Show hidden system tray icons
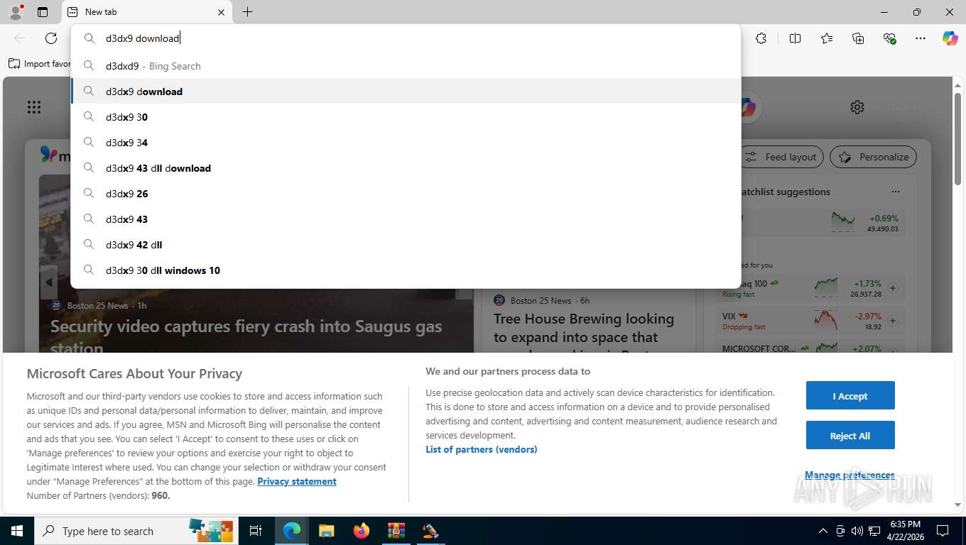This screenshot has height=545, width=966. 823,531
